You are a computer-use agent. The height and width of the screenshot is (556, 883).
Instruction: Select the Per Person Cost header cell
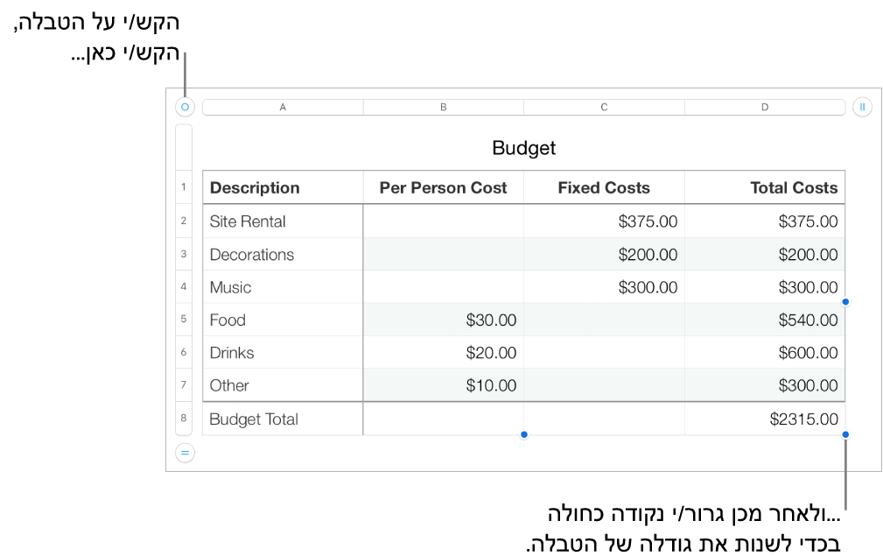(x=443, y=187)
